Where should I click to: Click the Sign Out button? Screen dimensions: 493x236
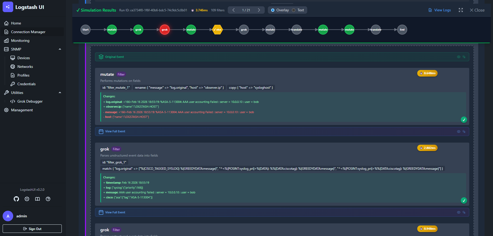point(32,229)
